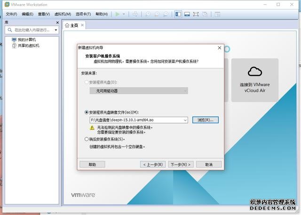The image size is (301, 215).
Task: Click the revert snapshot toolbar icon
Action: tap(157, 14)
